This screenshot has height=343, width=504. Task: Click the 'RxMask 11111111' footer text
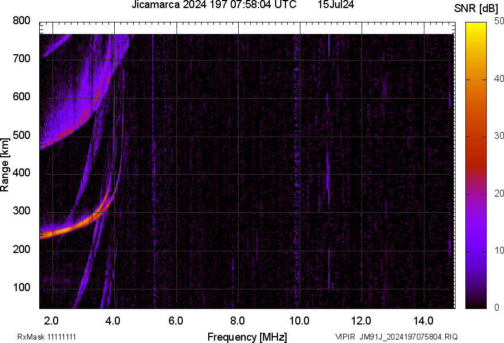(x=47, y=337)
